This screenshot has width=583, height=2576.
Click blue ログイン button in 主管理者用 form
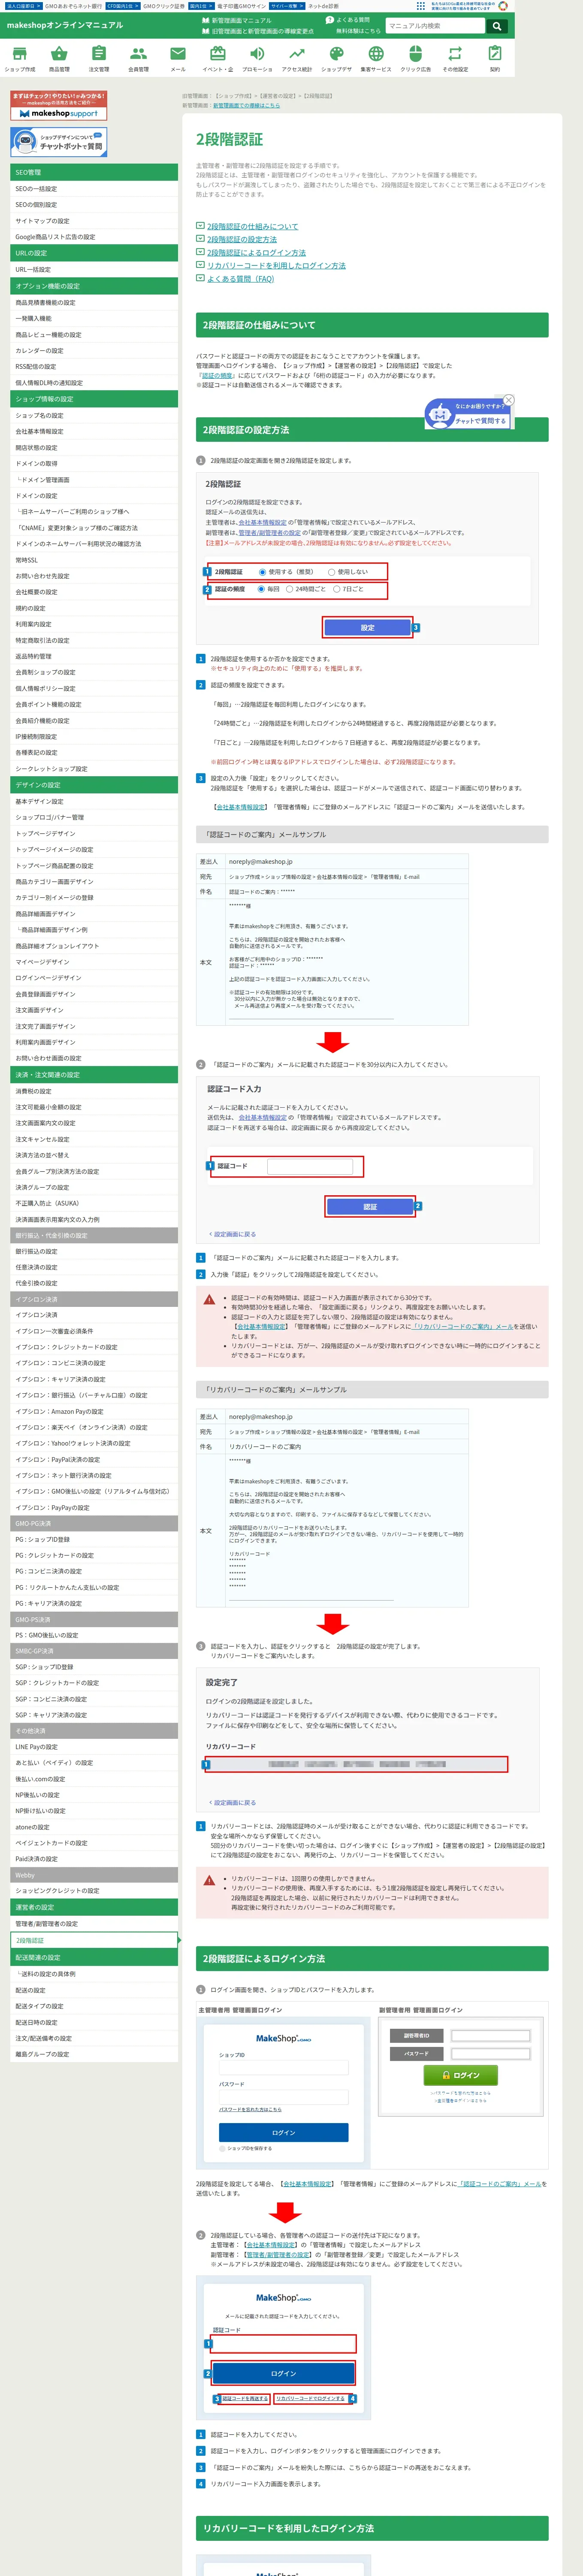coord(284,2132)
